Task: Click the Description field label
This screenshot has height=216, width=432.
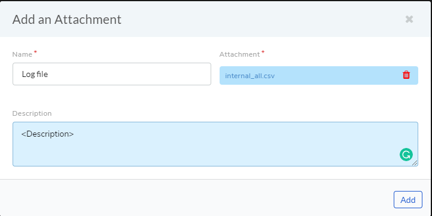Action: point(32,113)
